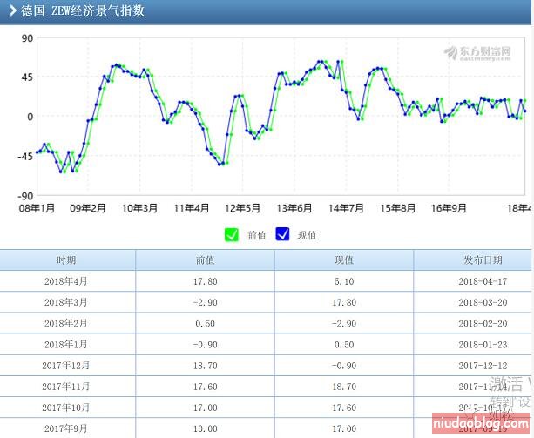Click the 15年8月 x-axis label

click(398, 208)
